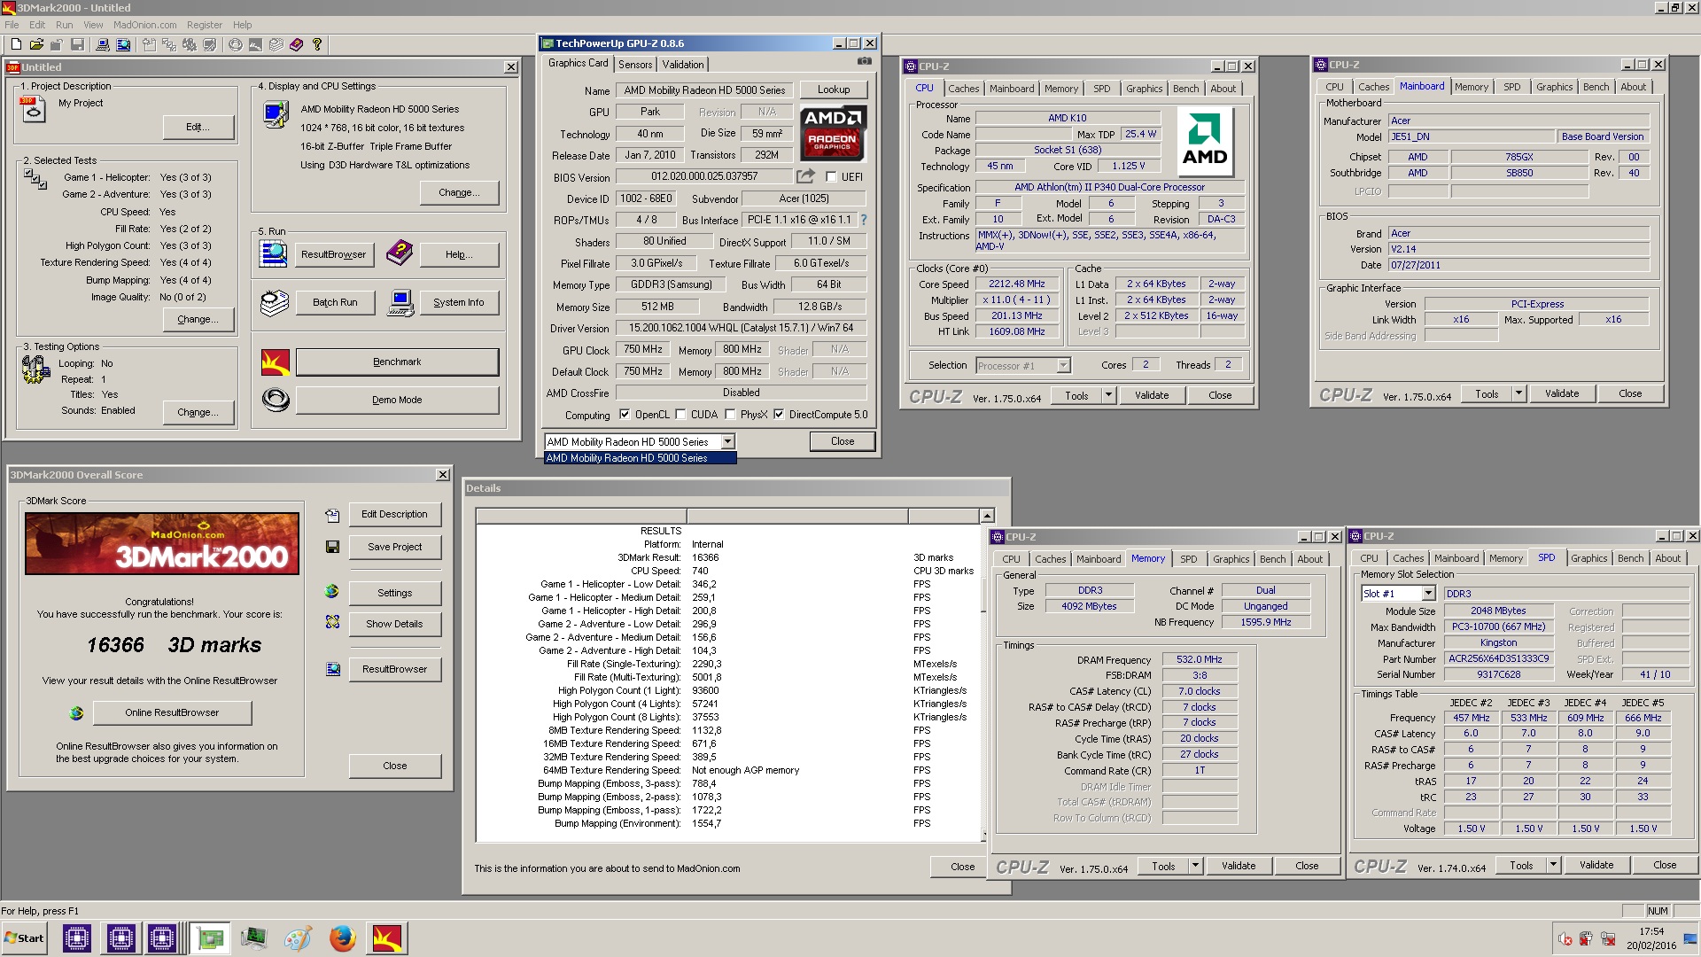
Task: Click the Open project folder toolbar icon
Action: 36,44
